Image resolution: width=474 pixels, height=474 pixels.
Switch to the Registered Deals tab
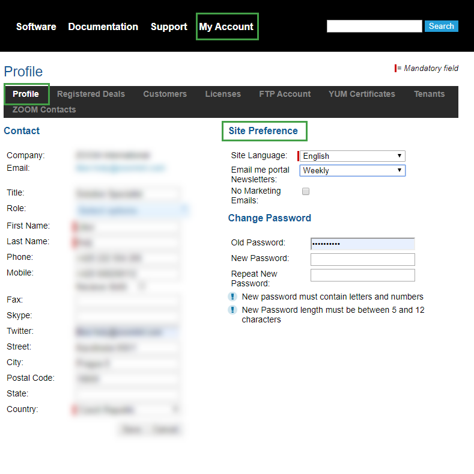pos(91,94)
